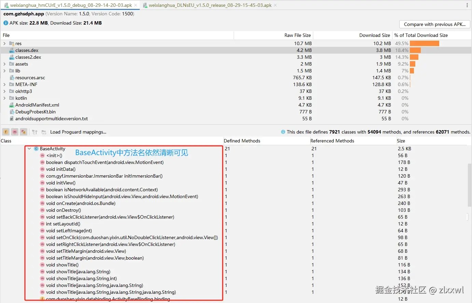
Task: Select the classes.dex row
Action: (x=236, y=50)
